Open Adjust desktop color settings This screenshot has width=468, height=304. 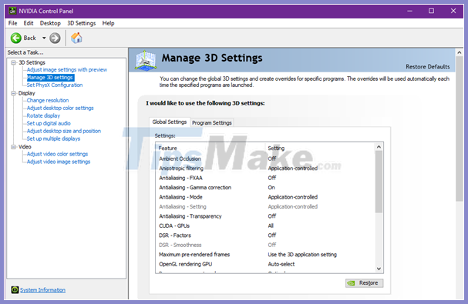coord(60,109)
